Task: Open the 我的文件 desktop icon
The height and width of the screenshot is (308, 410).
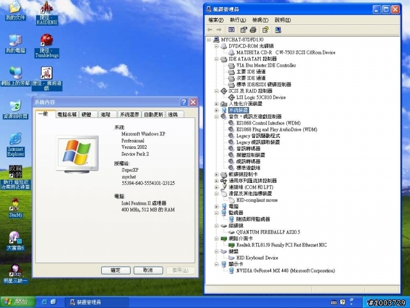Action: (x=15, y=11)
